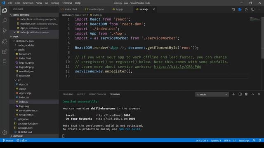Split the terminal panel

[x=240, y=94]
